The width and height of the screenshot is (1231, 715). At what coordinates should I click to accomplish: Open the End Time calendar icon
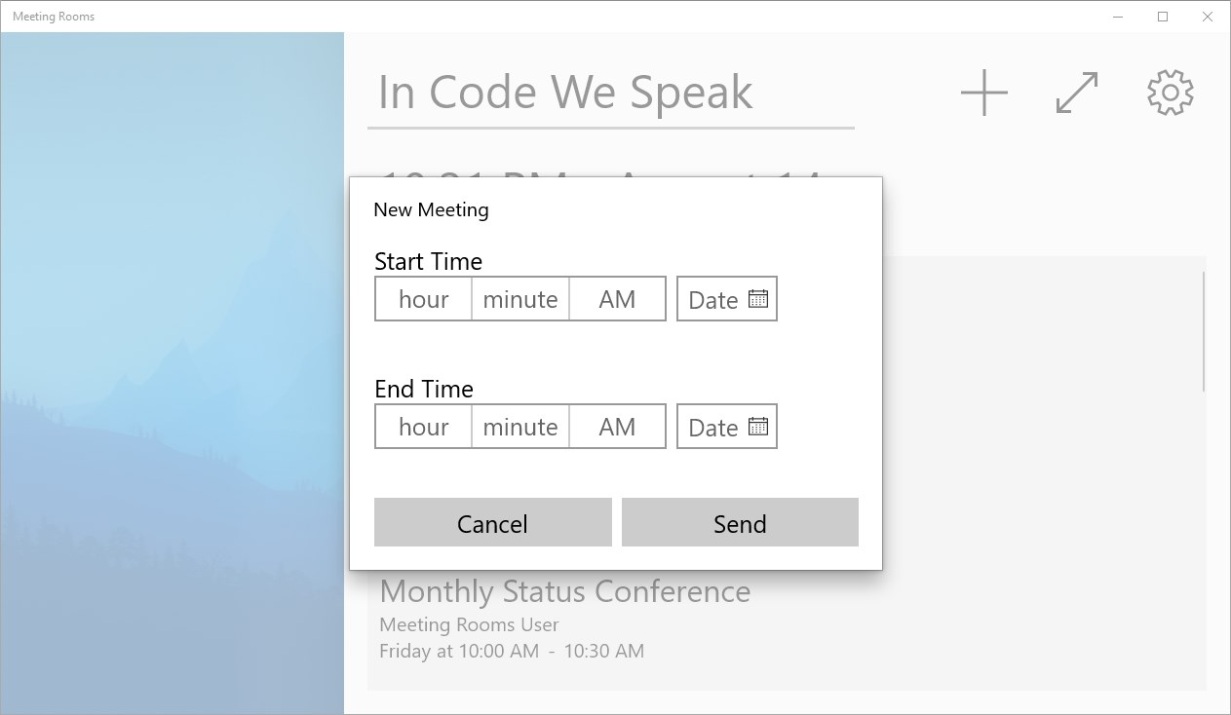tap(758, 427)
